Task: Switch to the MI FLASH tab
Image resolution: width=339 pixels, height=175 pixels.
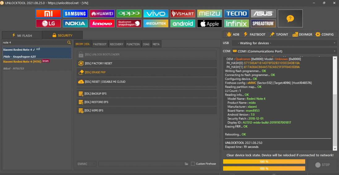Action: 22,35
